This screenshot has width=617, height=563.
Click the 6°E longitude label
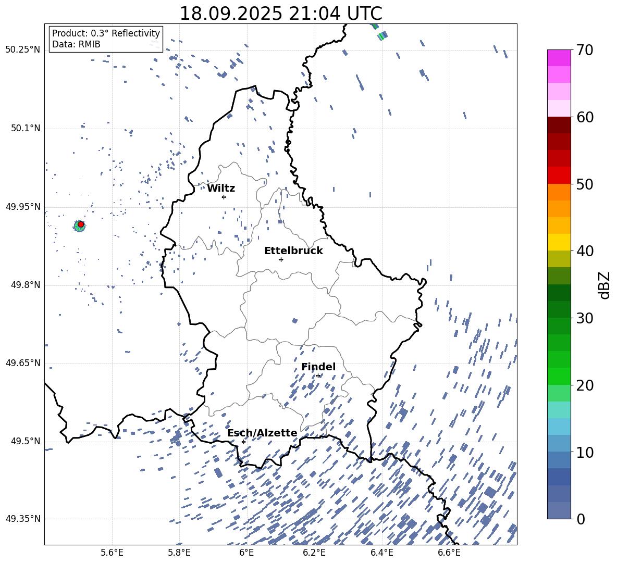click(246, 553)
